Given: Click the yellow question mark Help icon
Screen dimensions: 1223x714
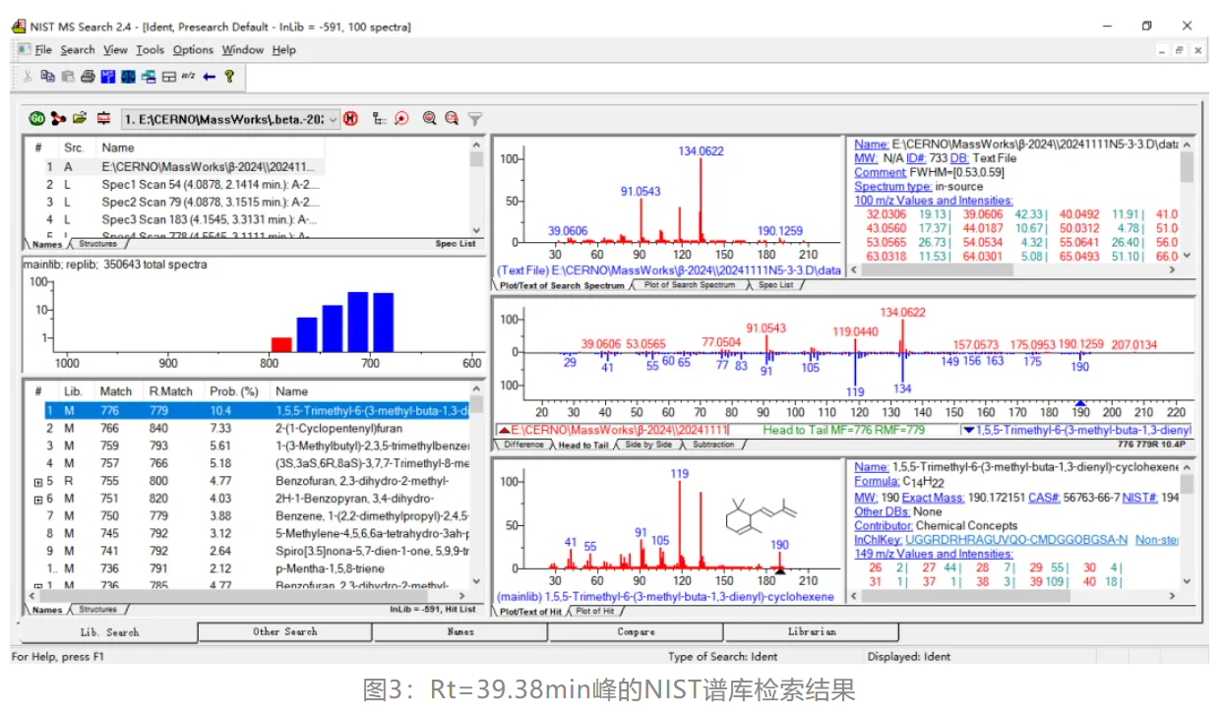Looking at the screenshot, I should 229,77.
